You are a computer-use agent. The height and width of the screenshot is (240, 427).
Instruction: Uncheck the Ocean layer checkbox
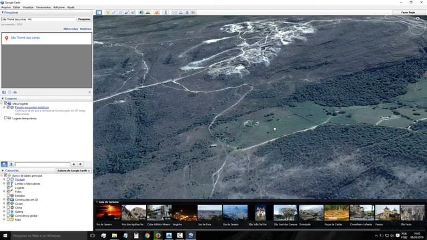(x=8, y=203)
